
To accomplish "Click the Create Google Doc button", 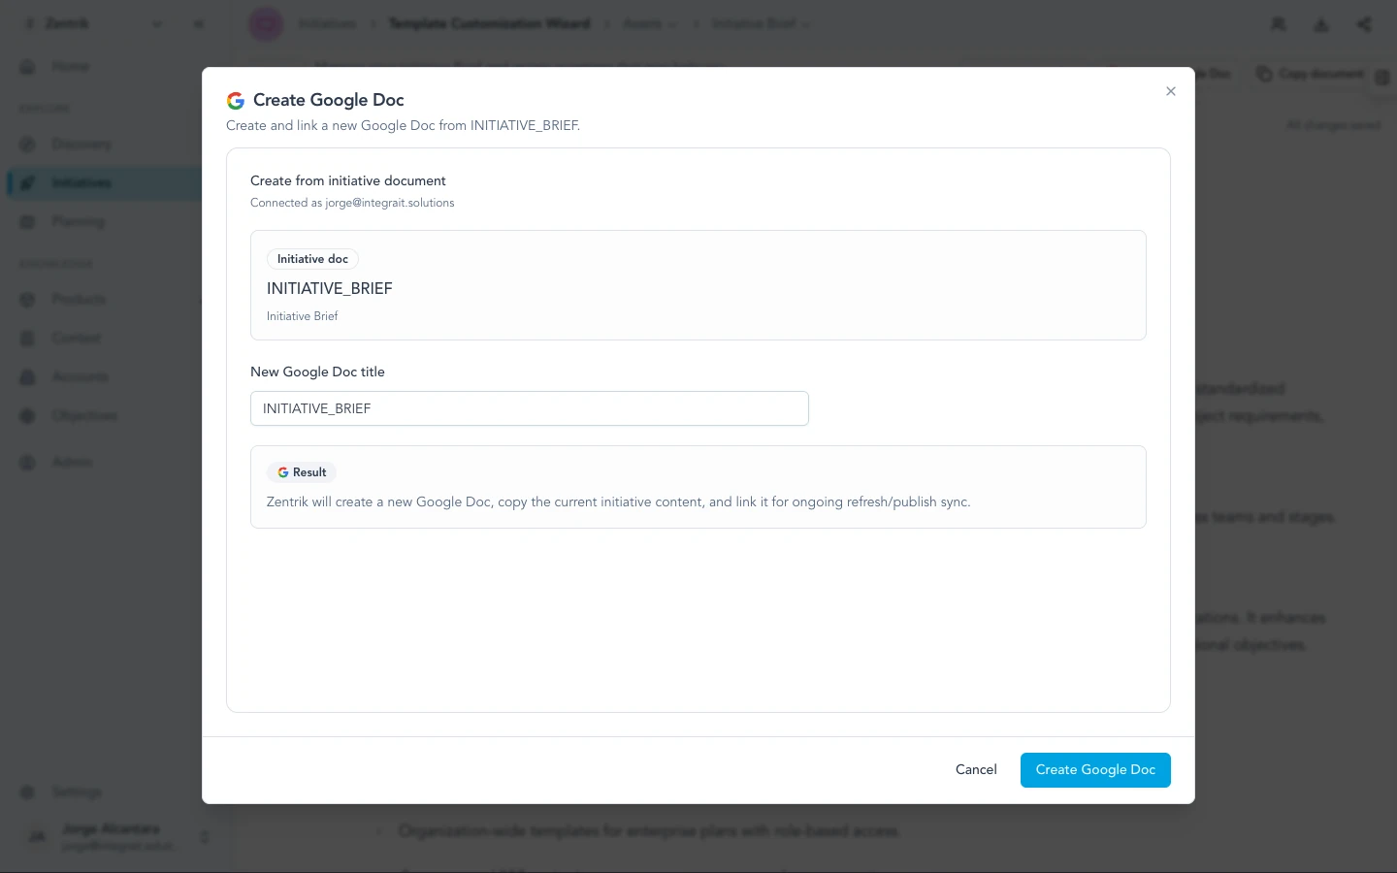I will 1095,770.
